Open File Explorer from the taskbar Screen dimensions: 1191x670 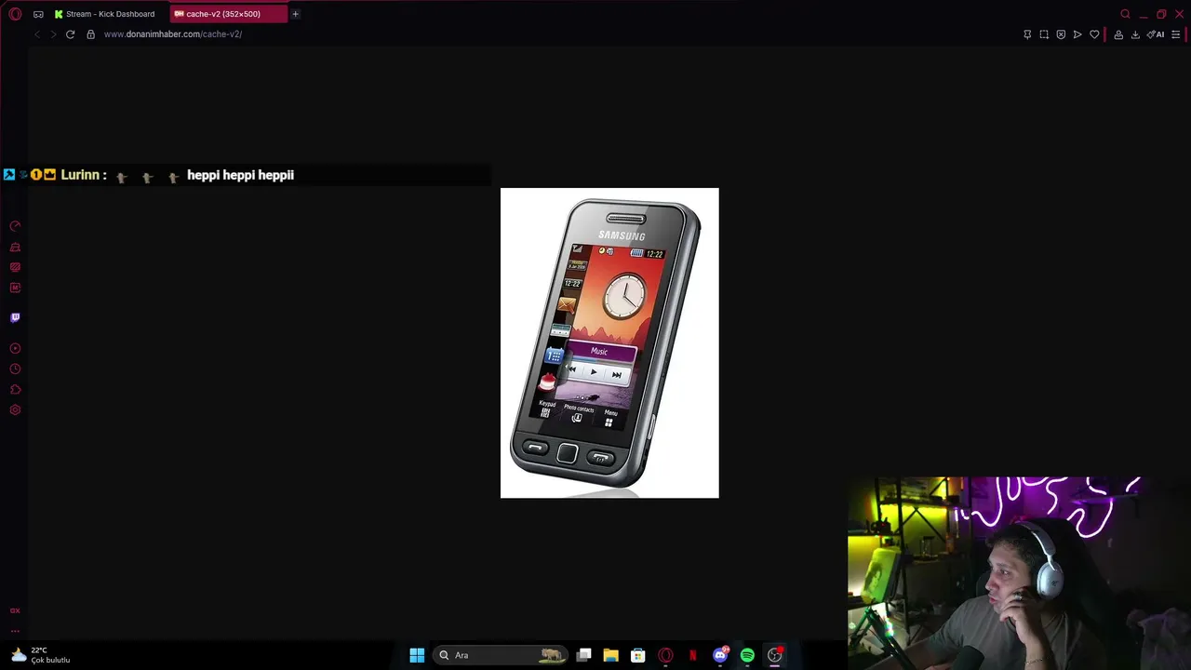610,655
